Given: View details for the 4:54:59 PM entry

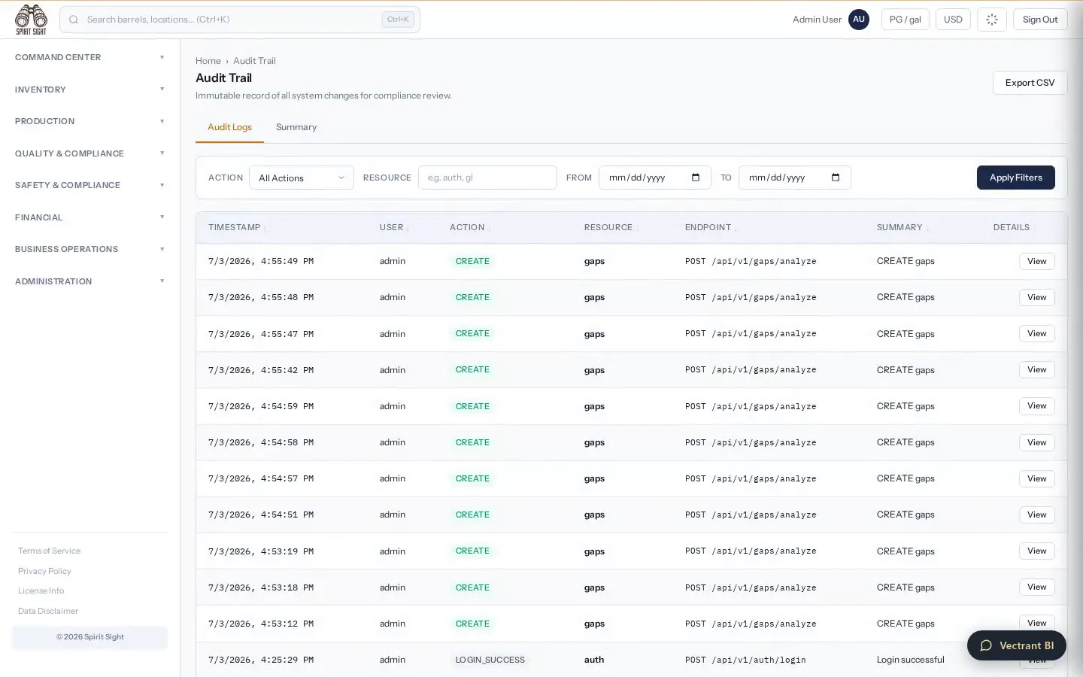Looking at the screenshot, I should point(1036,405).
